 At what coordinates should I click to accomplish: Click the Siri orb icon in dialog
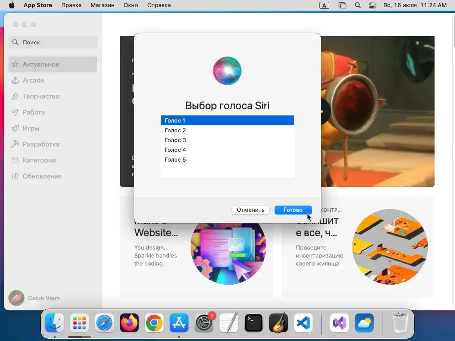pyautogui.click(x=227, y=71)
